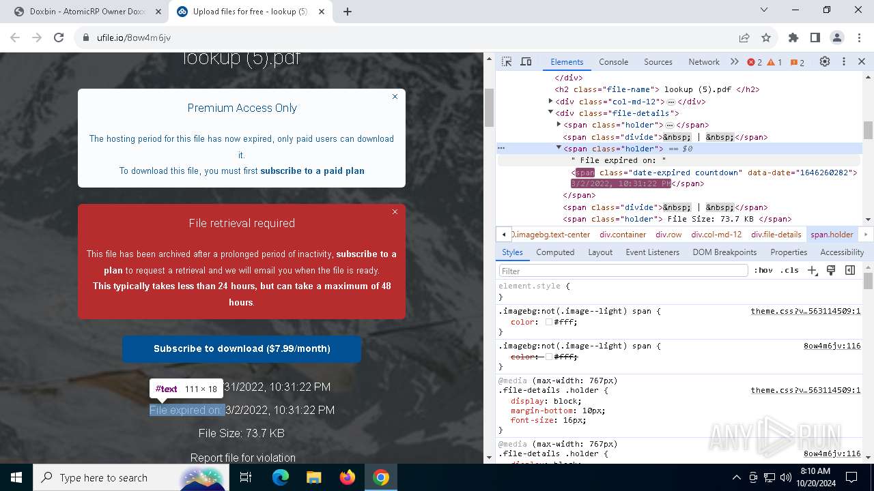Select div.file-details breadcrumb
This screenshot has width=874, height=491.
pos(776,235)
